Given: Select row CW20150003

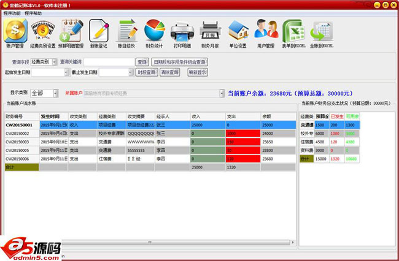Looking at the screenshot, I should tap(150, 142).
